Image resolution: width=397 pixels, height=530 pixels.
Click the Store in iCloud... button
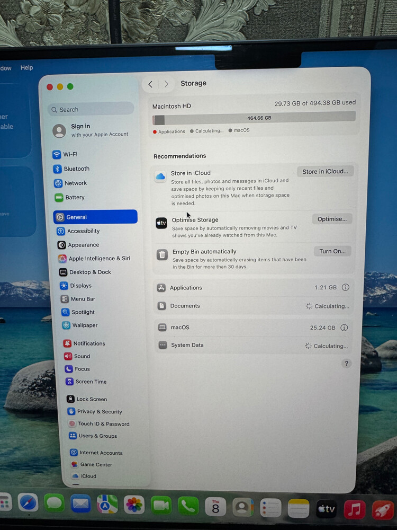click(325, 171)
